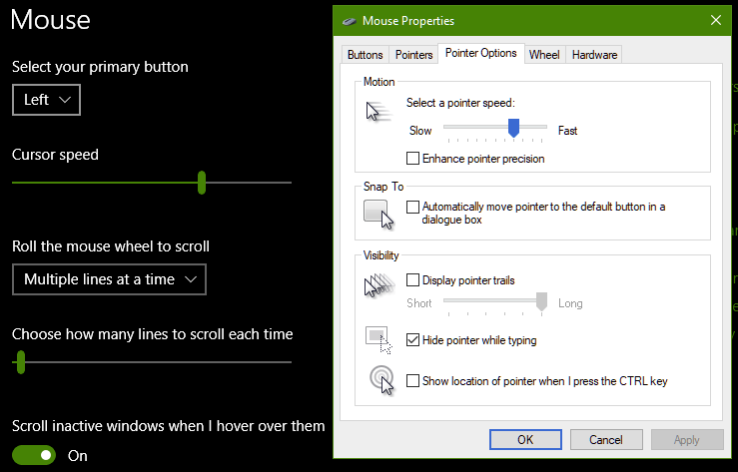Viewport: 738px width, 472px height.
Task: Check Display pointer trails option
Action: (x=412, y=280)
